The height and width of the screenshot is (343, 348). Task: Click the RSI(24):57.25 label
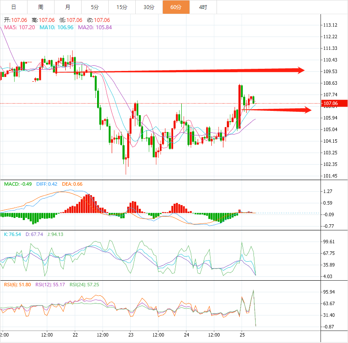pos(84,285)
